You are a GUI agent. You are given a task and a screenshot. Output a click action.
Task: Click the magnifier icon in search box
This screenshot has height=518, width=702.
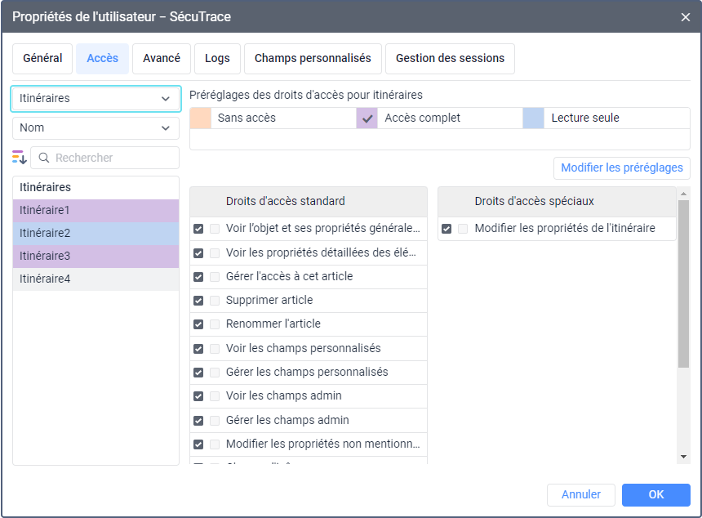[44, 158]
